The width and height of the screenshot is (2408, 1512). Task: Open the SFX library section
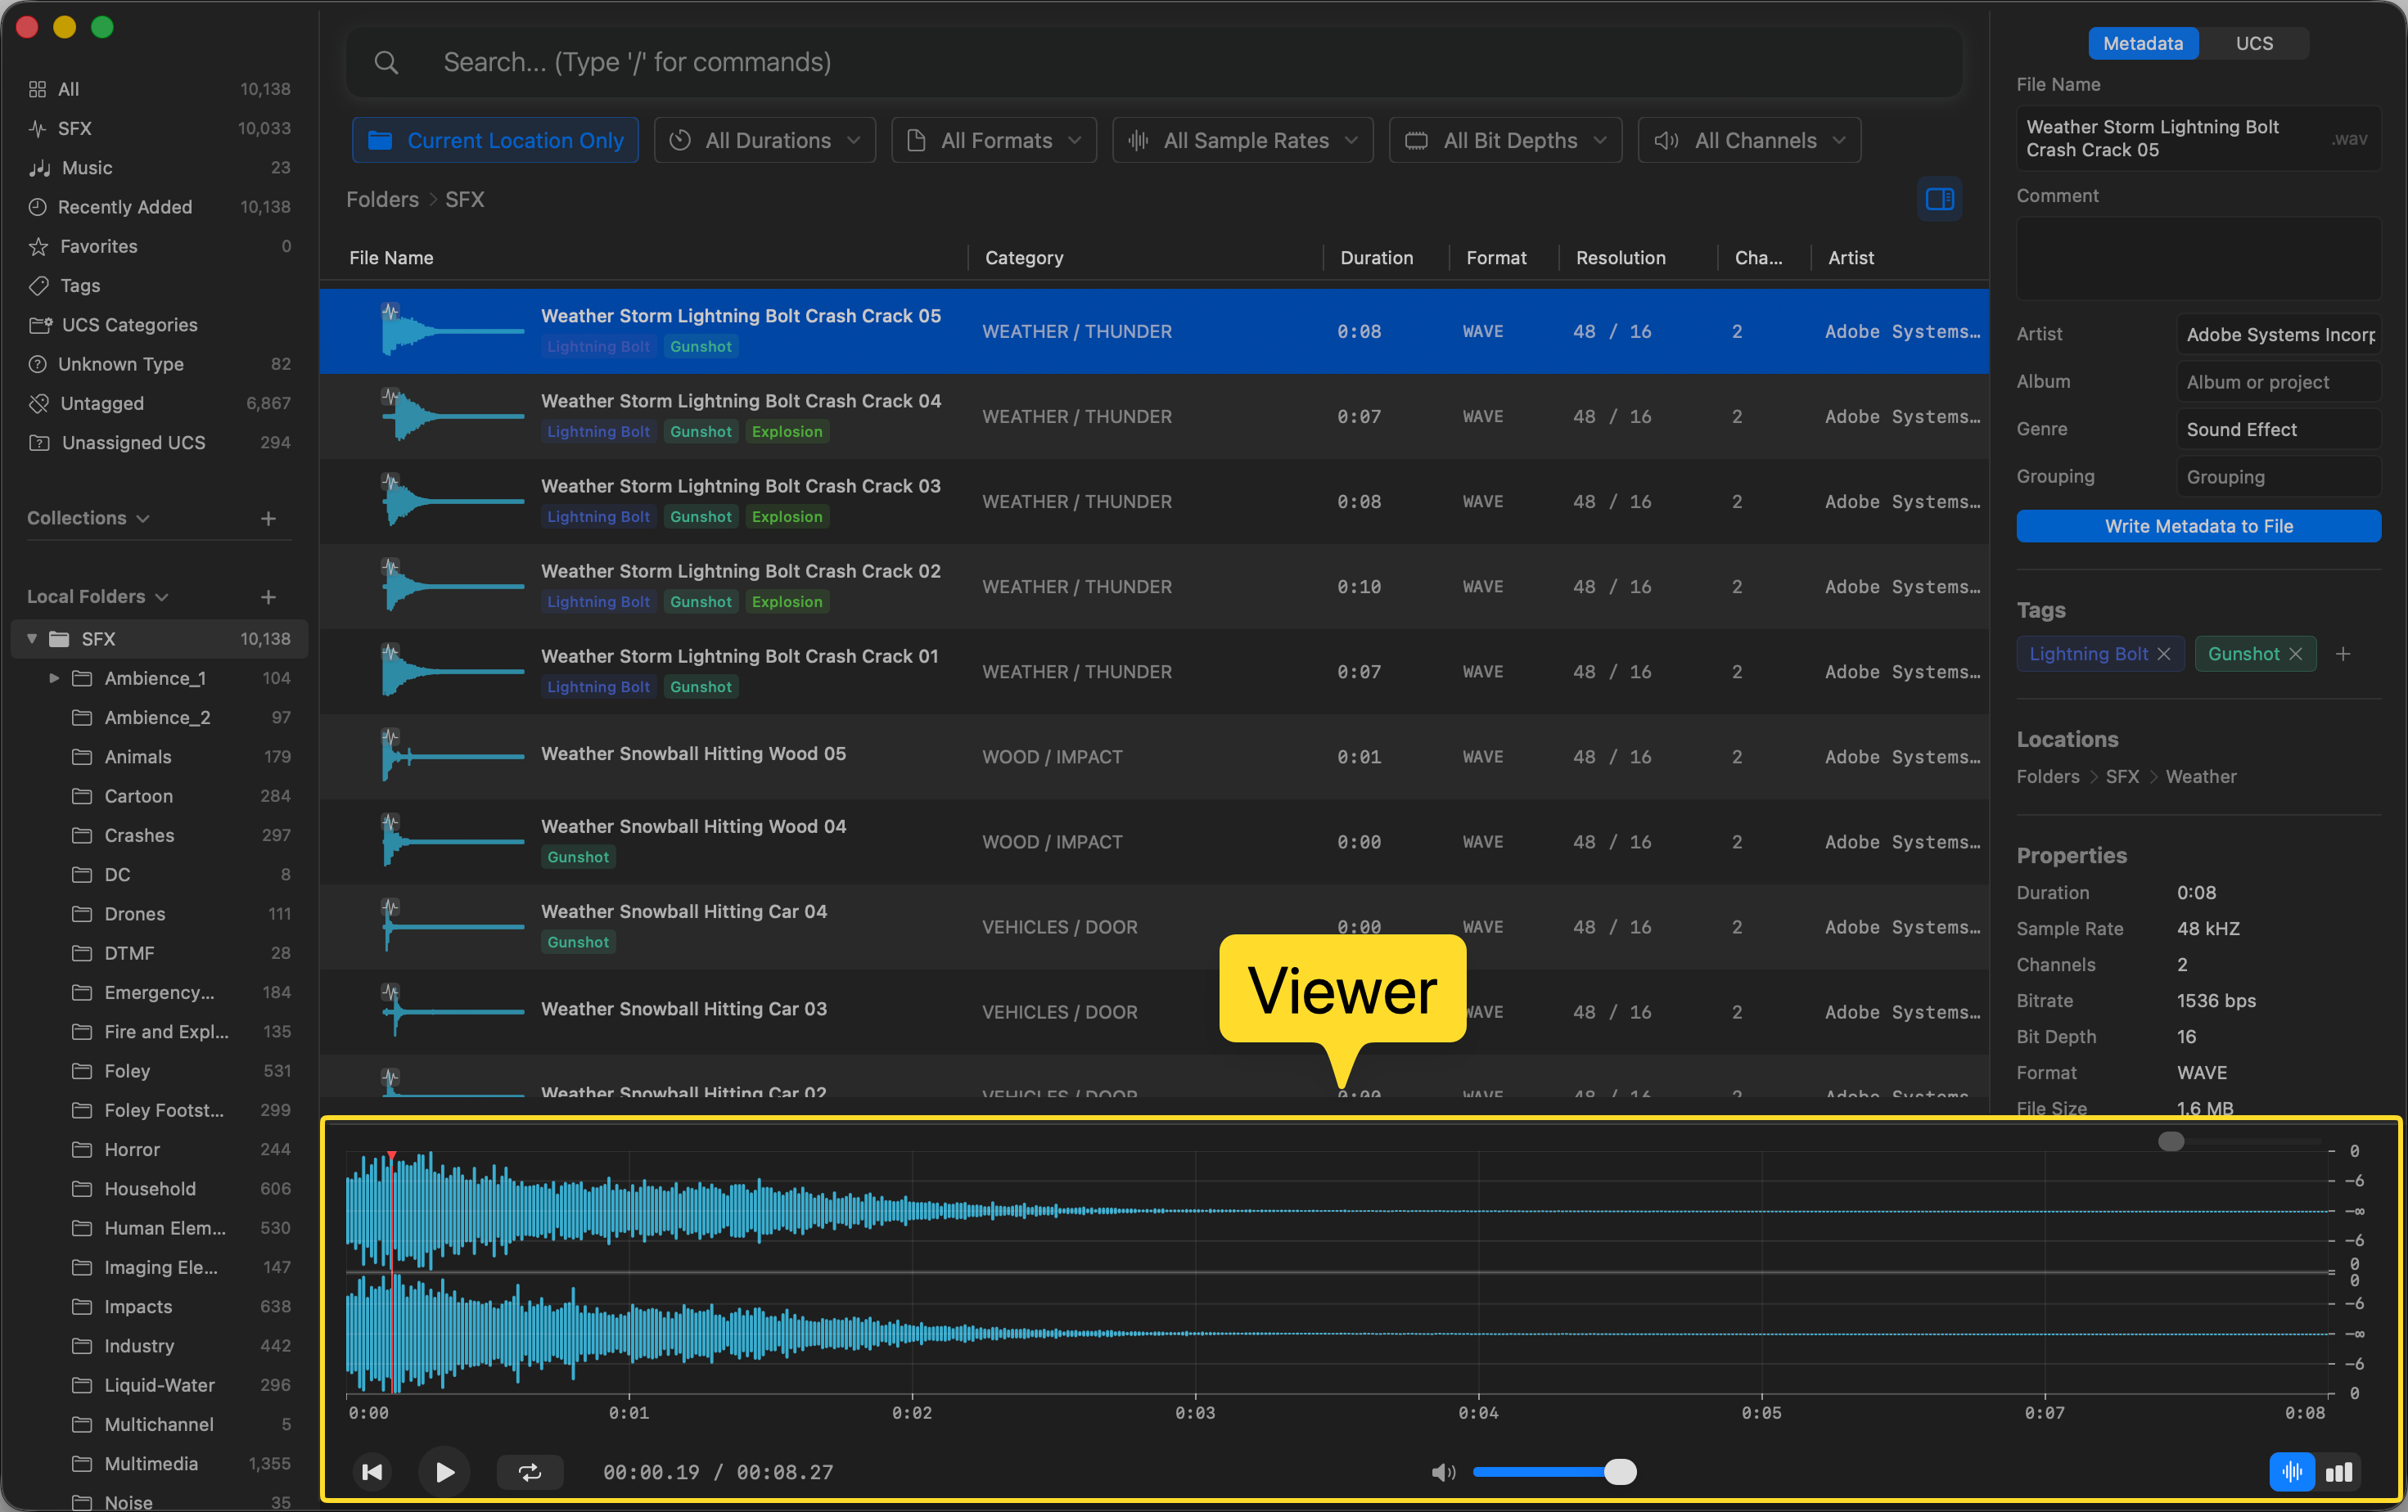(x=160, y=128)
